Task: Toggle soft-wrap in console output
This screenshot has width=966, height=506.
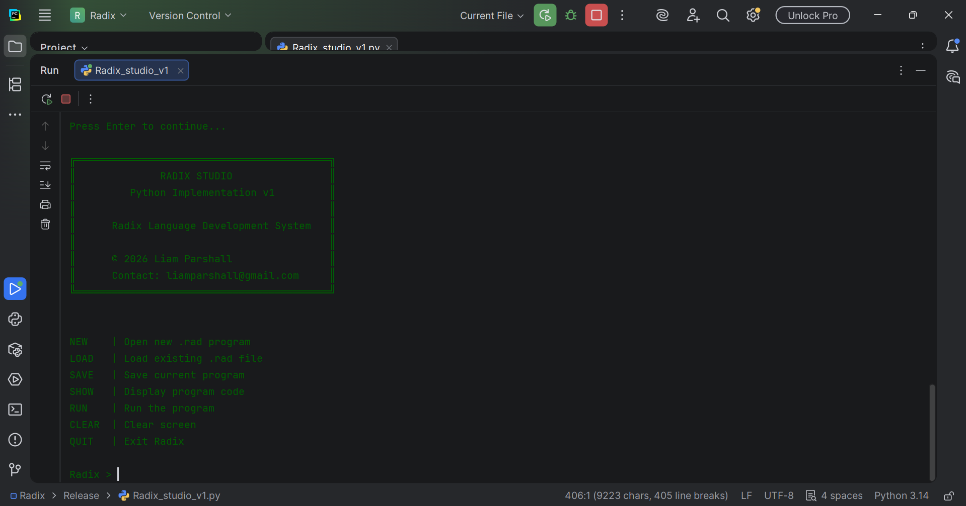Action: click(x=45, y=165)
